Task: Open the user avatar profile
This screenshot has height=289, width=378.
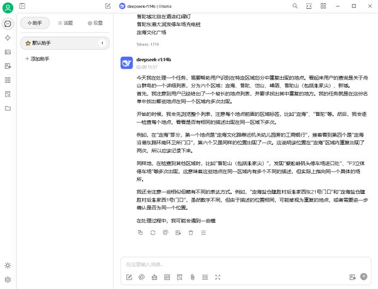Action: pyautogui.click(x=8, y=8)
